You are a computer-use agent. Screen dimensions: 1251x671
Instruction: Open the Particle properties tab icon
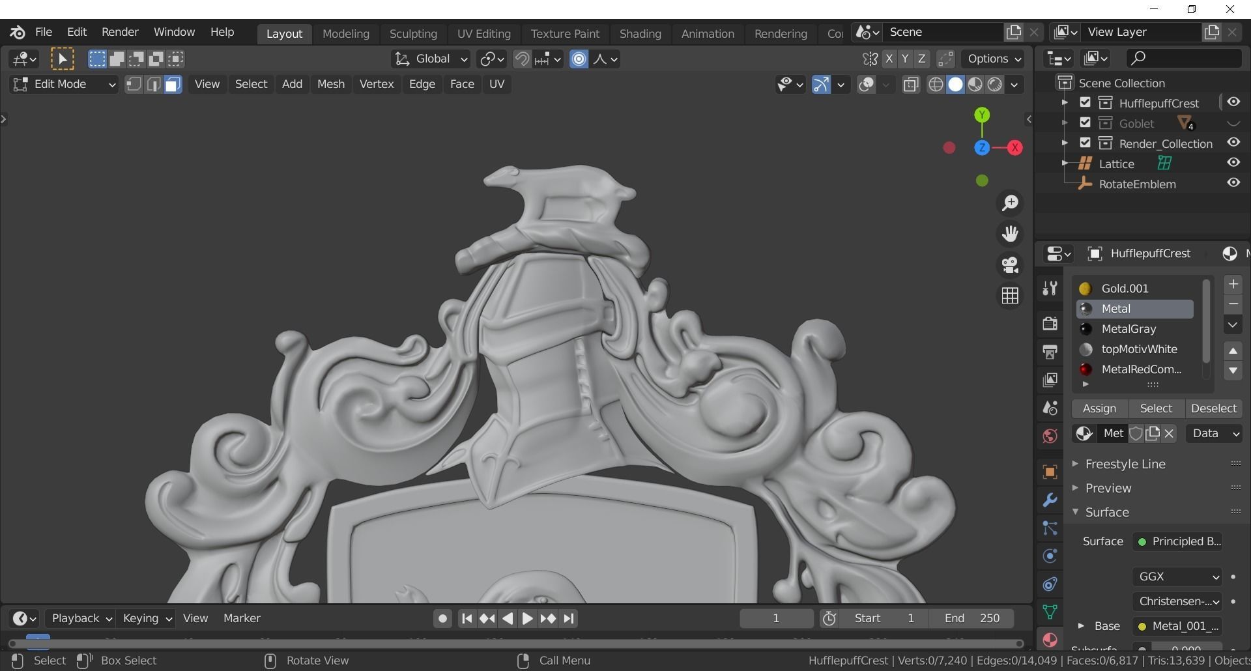1050,528
